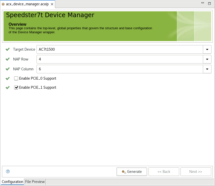This screenshot has height=186, width=215.
Task: Click the Target Device field showing AC7t1500
Action: (x=120, y=49)
